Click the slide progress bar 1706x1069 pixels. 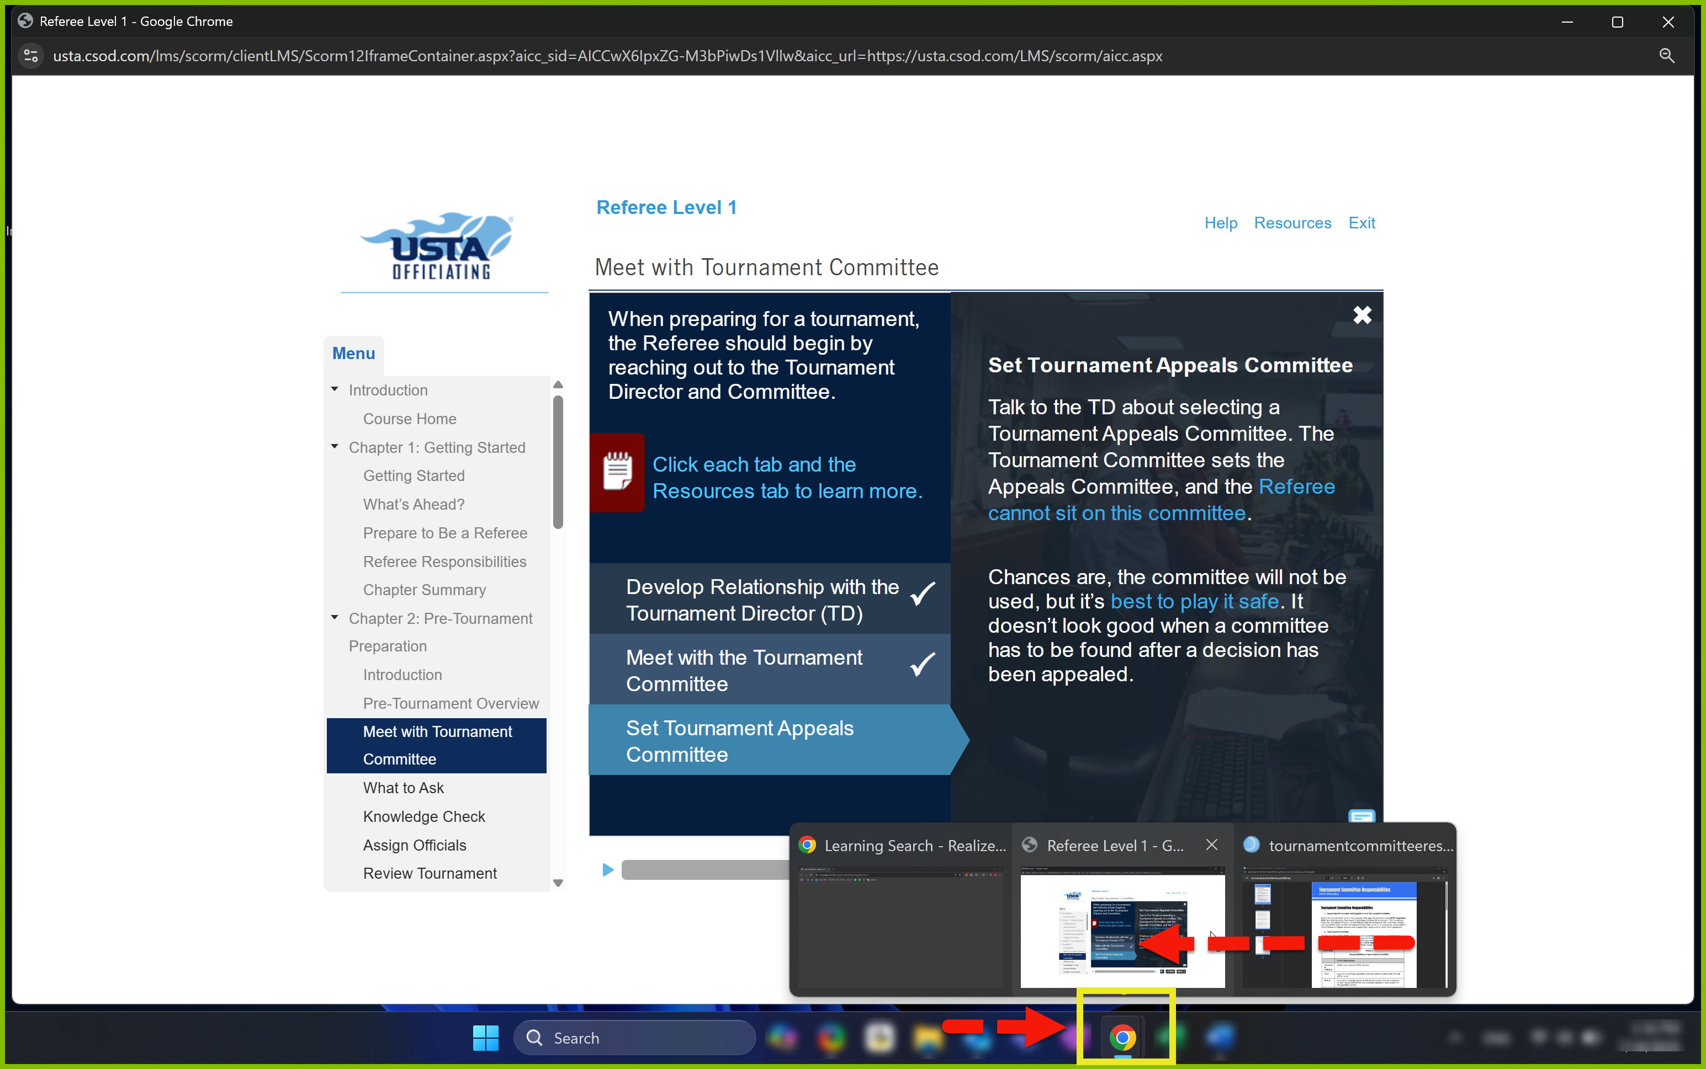[704, 870]
